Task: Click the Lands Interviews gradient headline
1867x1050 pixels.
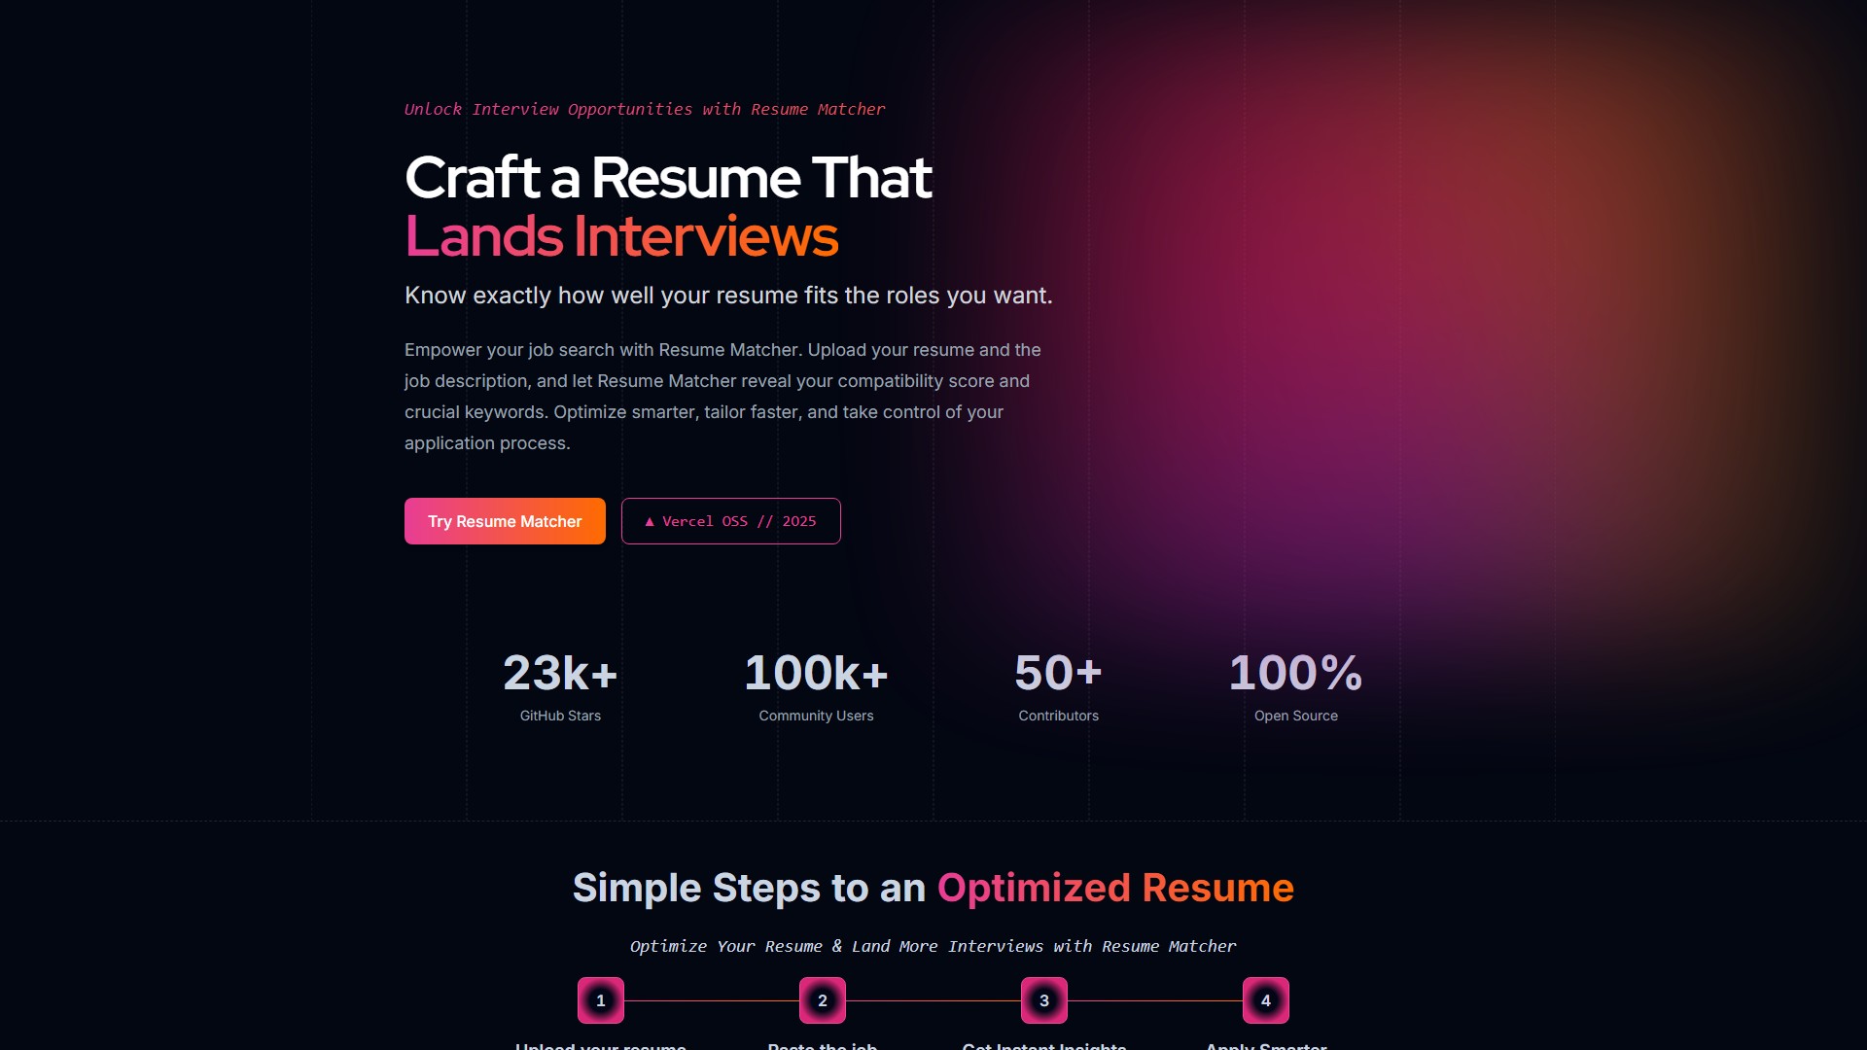Action: tap(621, 236)
